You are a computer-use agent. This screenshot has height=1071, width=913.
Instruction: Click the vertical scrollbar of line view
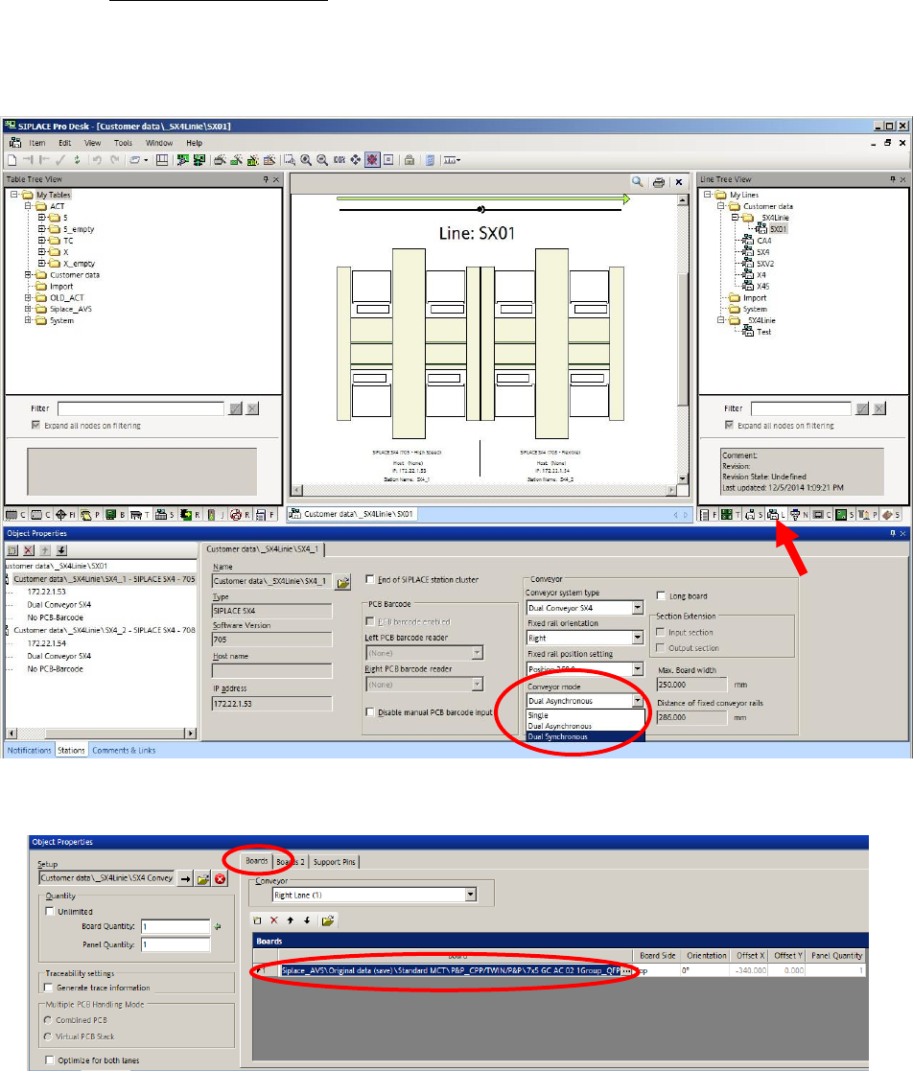tap(683, 338)
